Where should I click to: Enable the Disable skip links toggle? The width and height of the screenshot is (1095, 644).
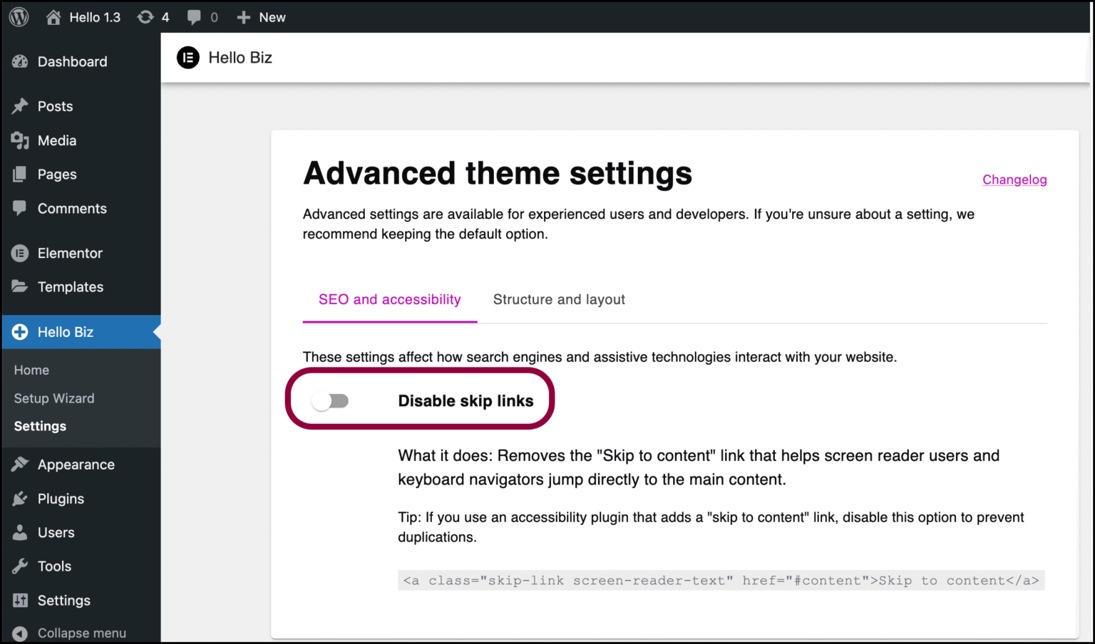pyautogui.click(x=330, y=400)
